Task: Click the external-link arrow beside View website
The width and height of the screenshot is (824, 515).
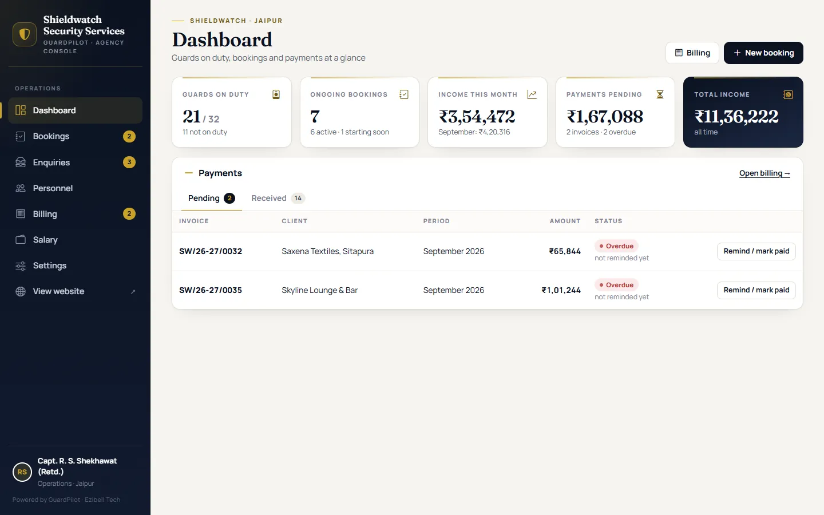Action: 133,292
